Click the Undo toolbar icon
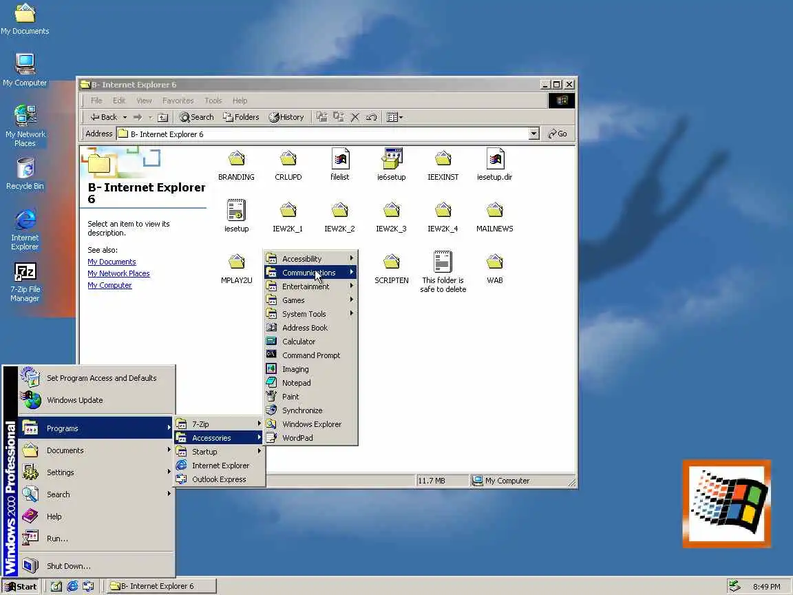793x595 pixels. 371,117
